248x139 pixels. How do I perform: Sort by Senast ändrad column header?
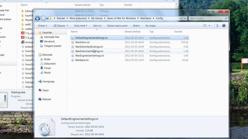(133, 32)
